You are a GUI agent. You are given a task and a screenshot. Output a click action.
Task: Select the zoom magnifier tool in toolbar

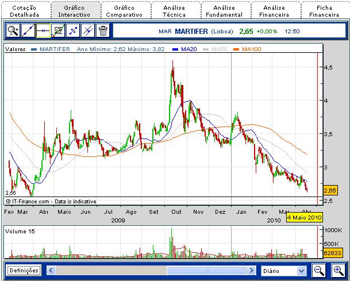13,31
